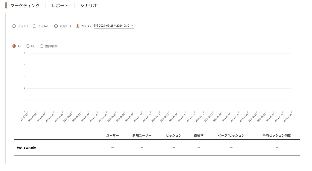Click the y-axis value 5
This screenshot has width=312, height=171.
click(x=25, y=53)
